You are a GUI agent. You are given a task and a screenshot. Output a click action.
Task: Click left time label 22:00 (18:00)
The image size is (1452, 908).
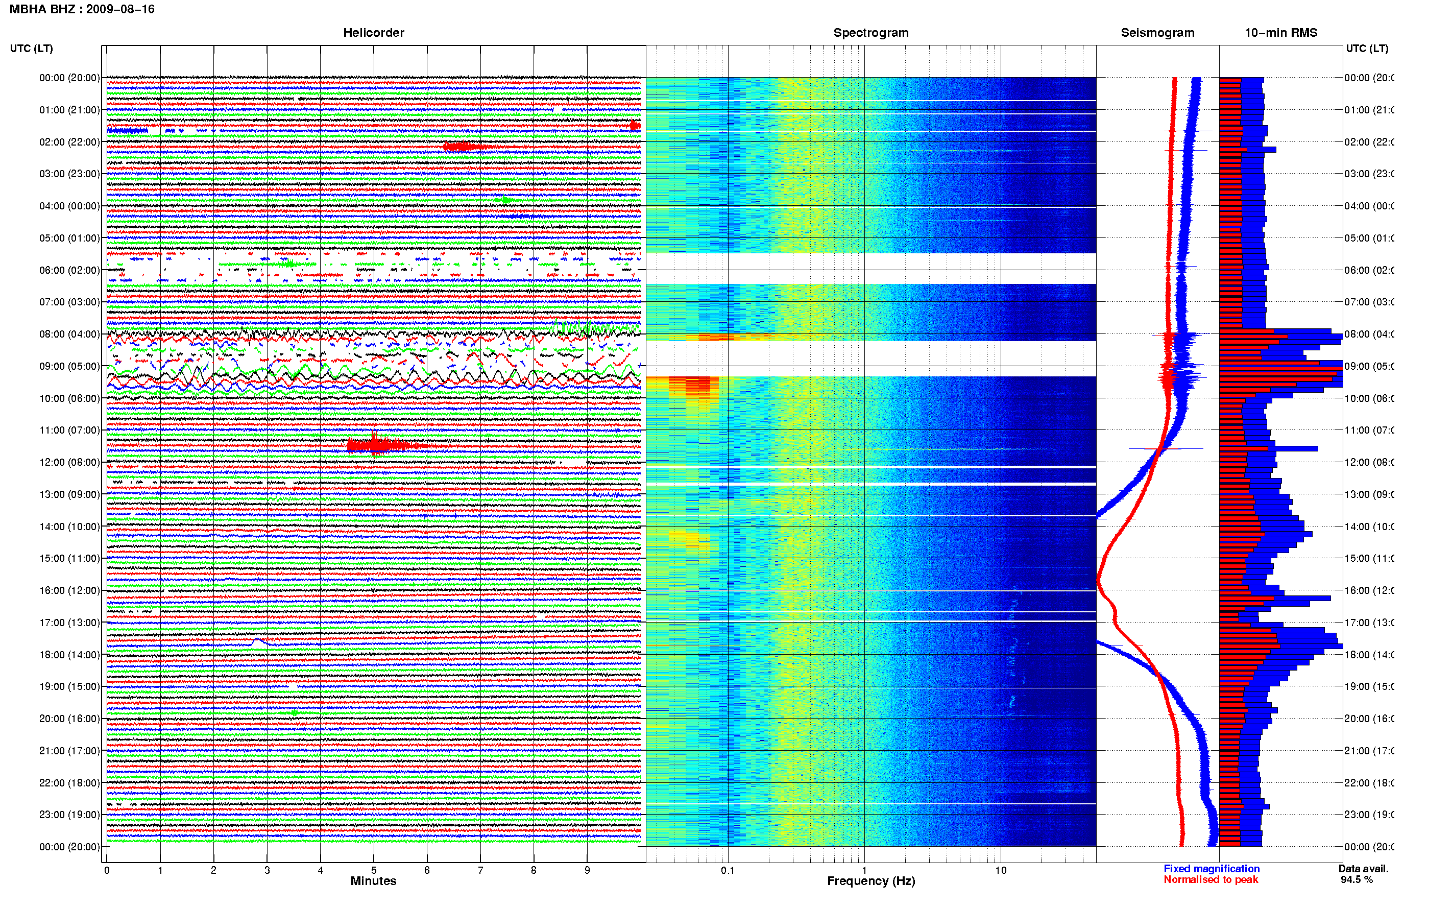click(x=69, y=783)
